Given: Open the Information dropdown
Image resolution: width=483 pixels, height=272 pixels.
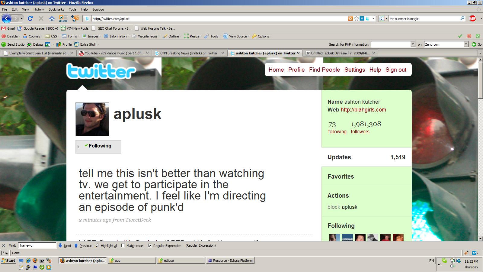Looking at the screenshot, I should click(117, 36).
